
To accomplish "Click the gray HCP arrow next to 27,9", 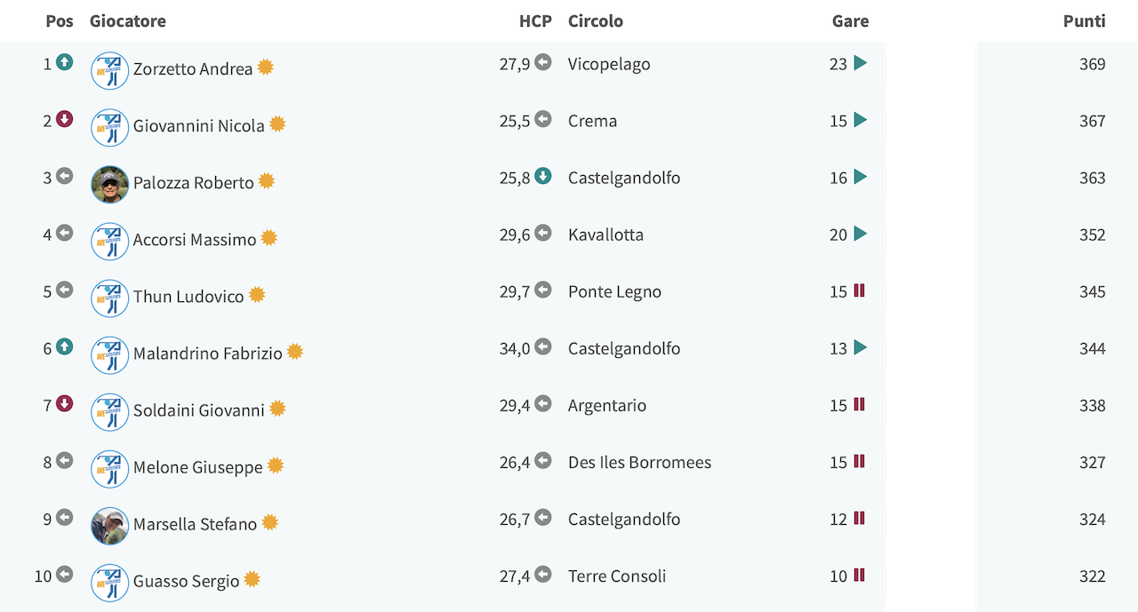I will [543, 62].
